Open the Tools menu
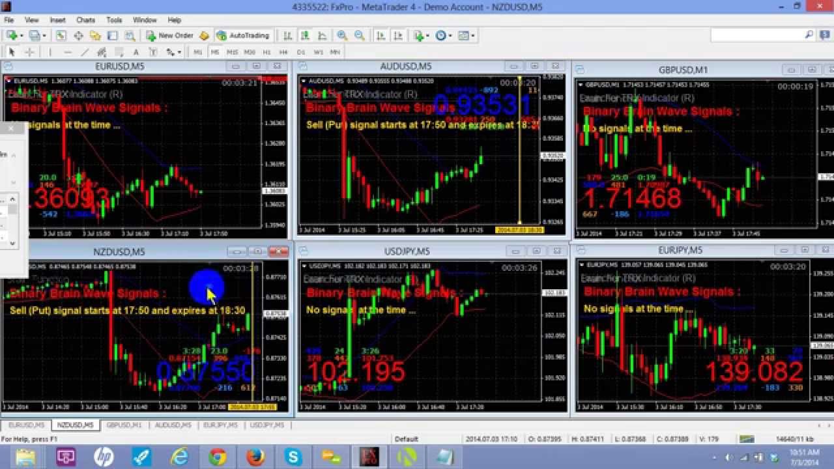The width and height of the screenshot is (834, 469). click(x=114, y=20)
